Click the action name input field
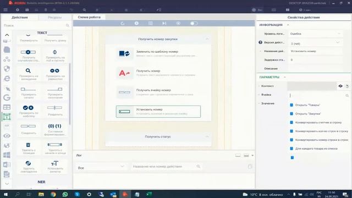Screen dimensions: 352x198 click(x=315, y=51)
